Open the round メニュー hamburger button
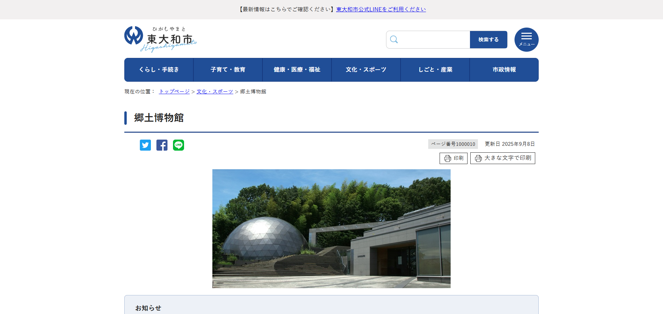Image resolution: width=663 pixels, height=314 pixels. (526, 40)
